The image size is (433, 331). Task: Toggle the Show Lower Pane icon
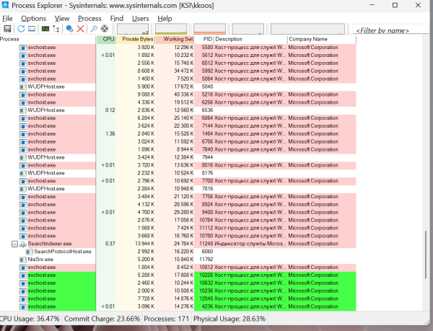tap(32, 29)
